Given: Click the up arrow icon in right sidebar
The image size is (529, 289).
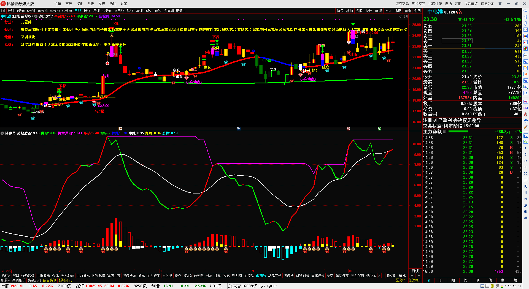Looking at the screenshot, I should [x=525, y=17].
